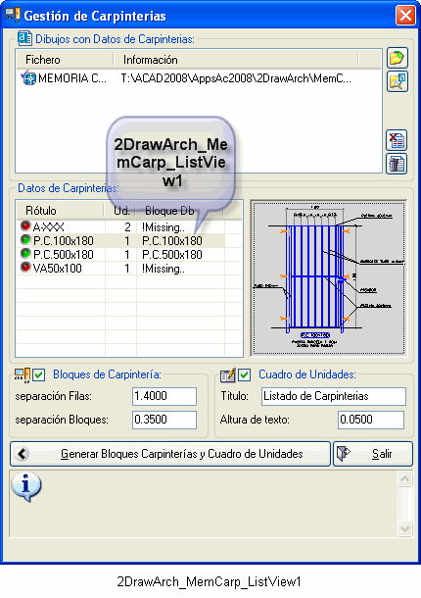Click the red status dot beside VA50x100
421x598 pixels.
(x=25, y=268)
